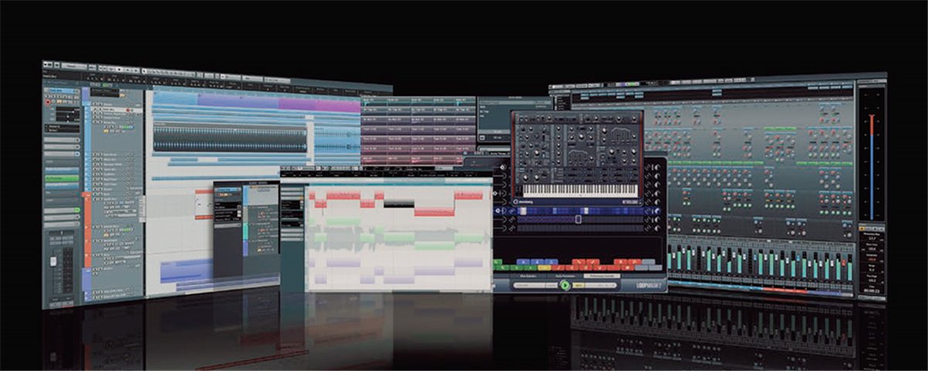Image resolution: width=928 pixels, height=371 pixels.
Task: Select the magenta clip atop the Project arrangement
Action: coord(319,106)
